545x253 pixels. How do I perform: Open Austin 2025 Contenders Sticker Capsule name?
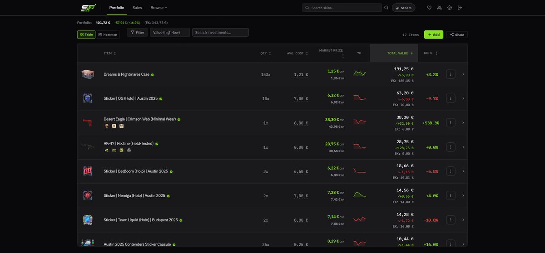pyautogui.click(x=137, y=244)
